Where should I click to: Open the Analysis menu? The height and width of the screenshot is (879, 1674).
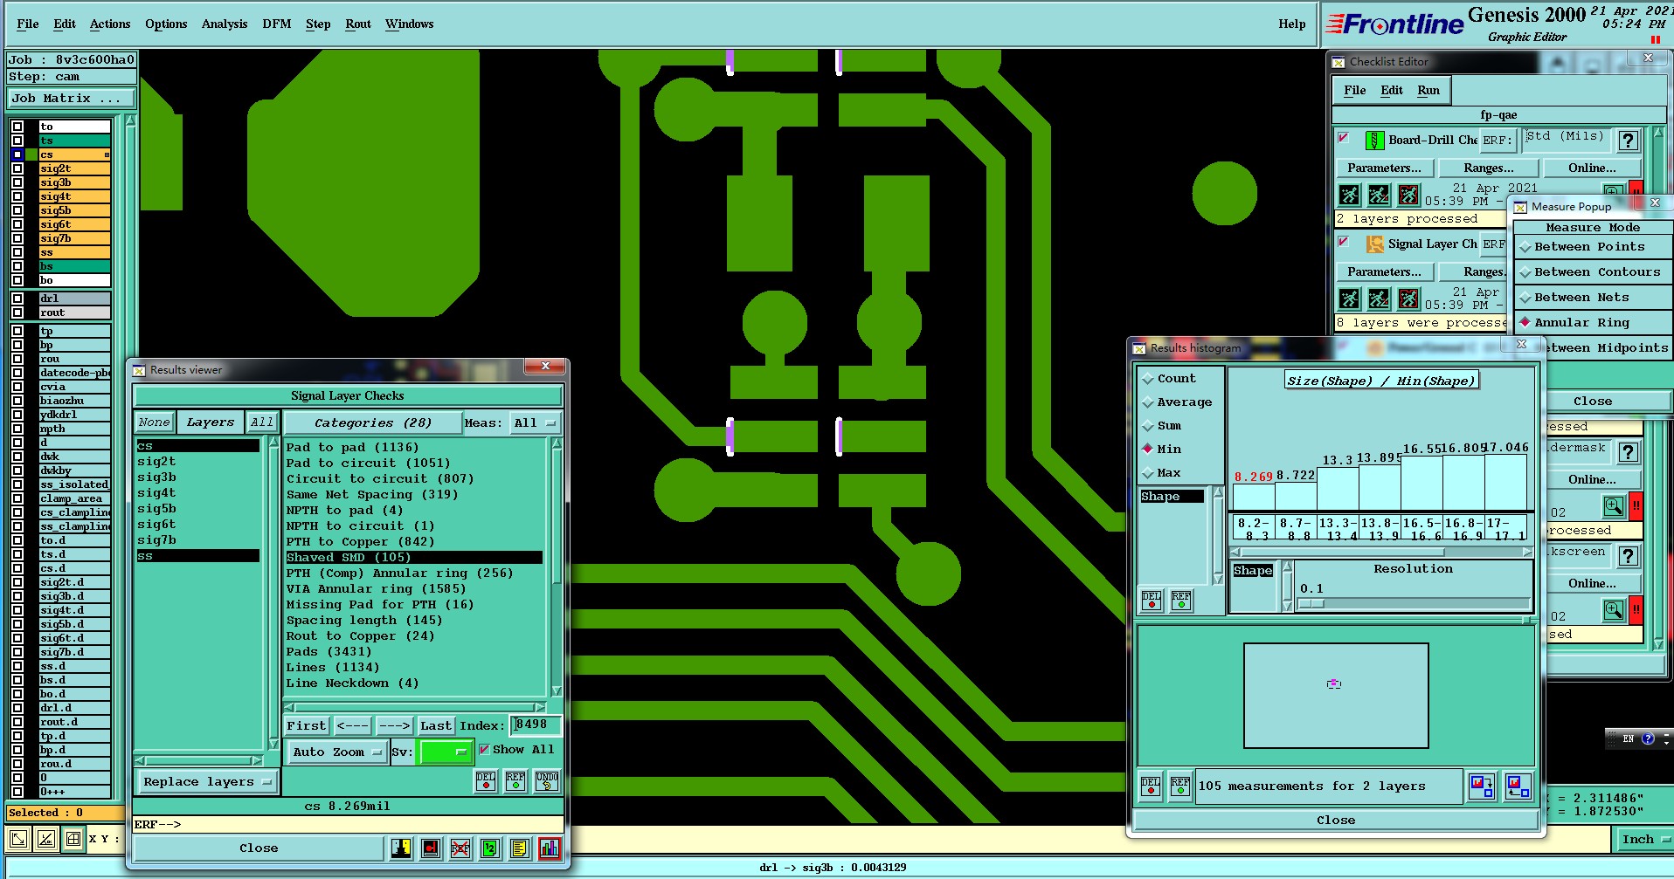coord(225,24)
